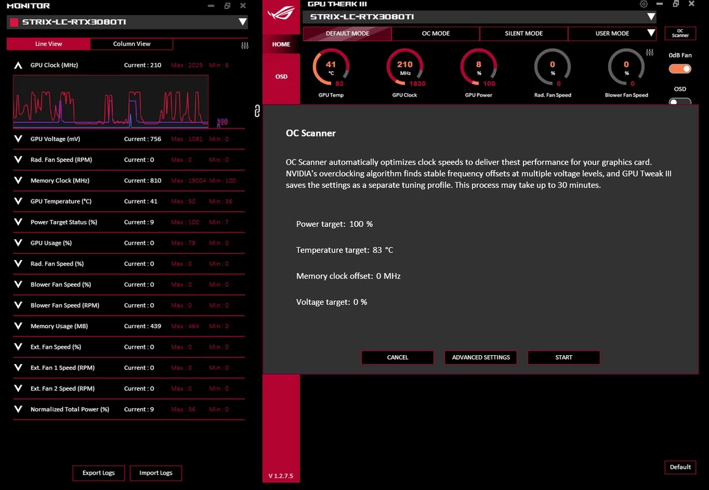Screen dimensions: 709x490
Task: Click the Temperature target: 83 °C text
Action: click(x=344, y=250)
